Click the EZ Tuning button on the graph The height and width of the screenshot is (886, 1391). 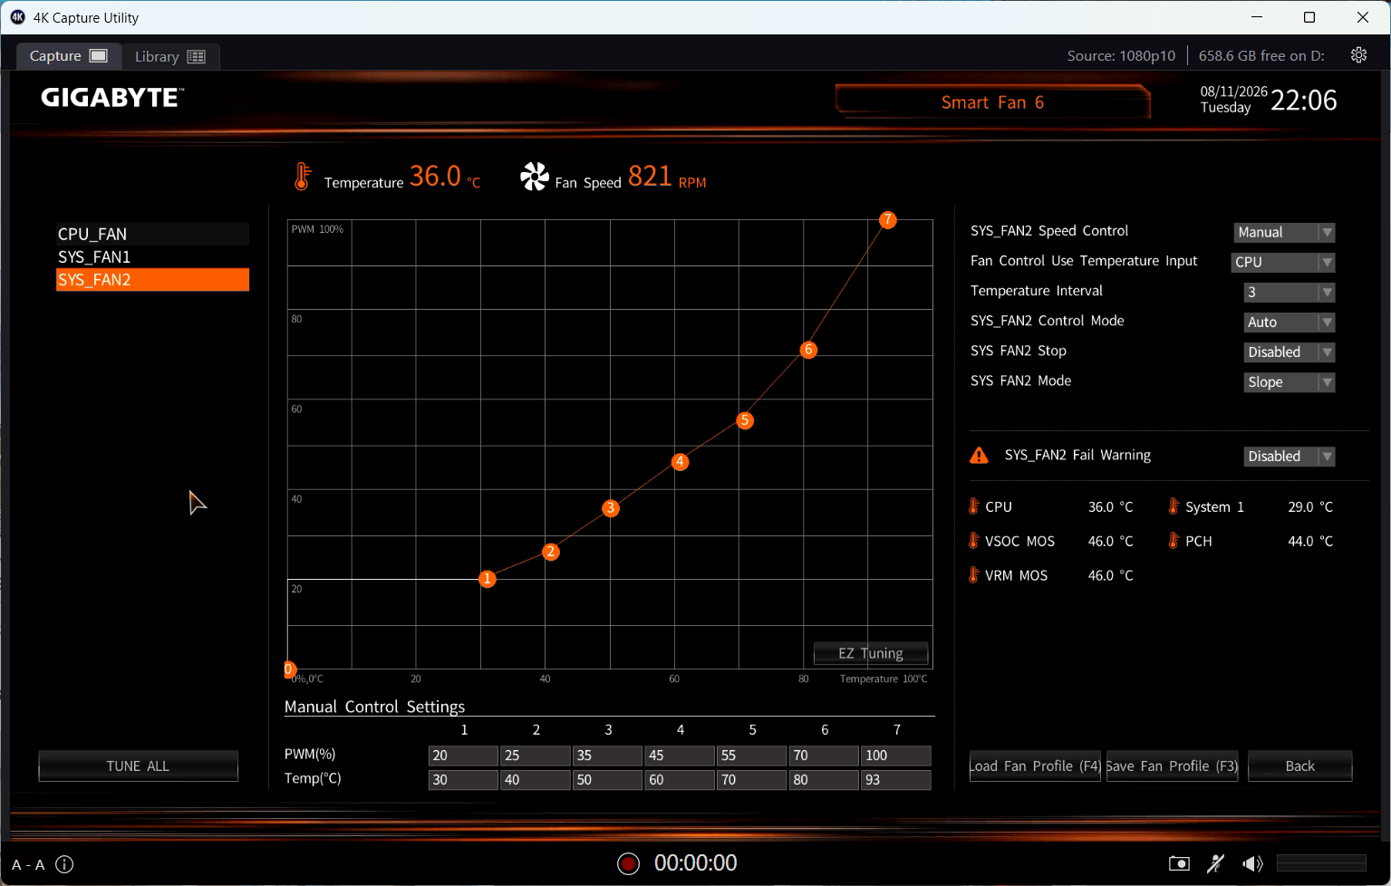click(871, 653)
